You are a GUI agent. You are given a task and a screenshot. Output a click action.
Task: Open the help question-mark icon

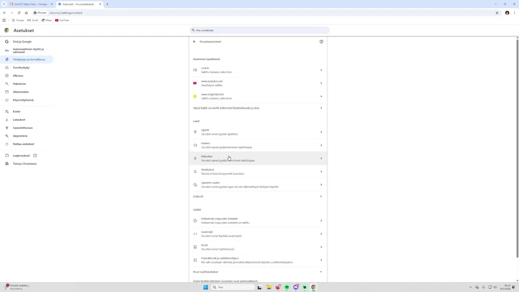[x=321, y=41]
